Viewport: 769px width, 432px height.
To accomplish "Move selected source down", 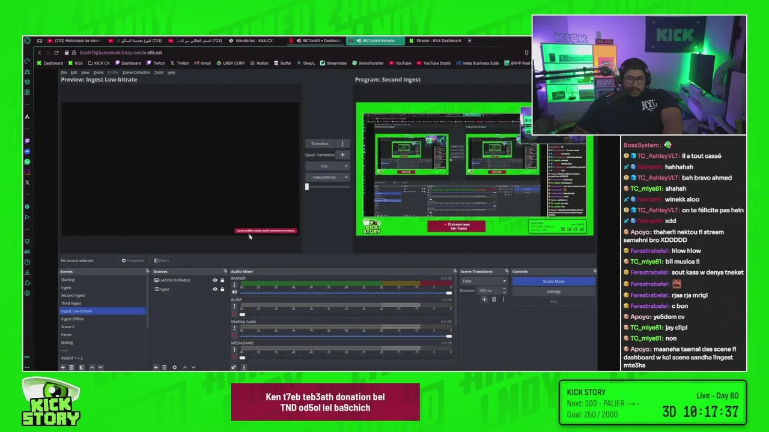I will [193, 367].
